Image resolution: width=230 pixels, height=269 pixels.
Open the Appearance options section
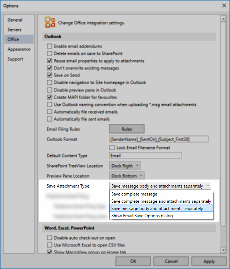click(19, 49)
